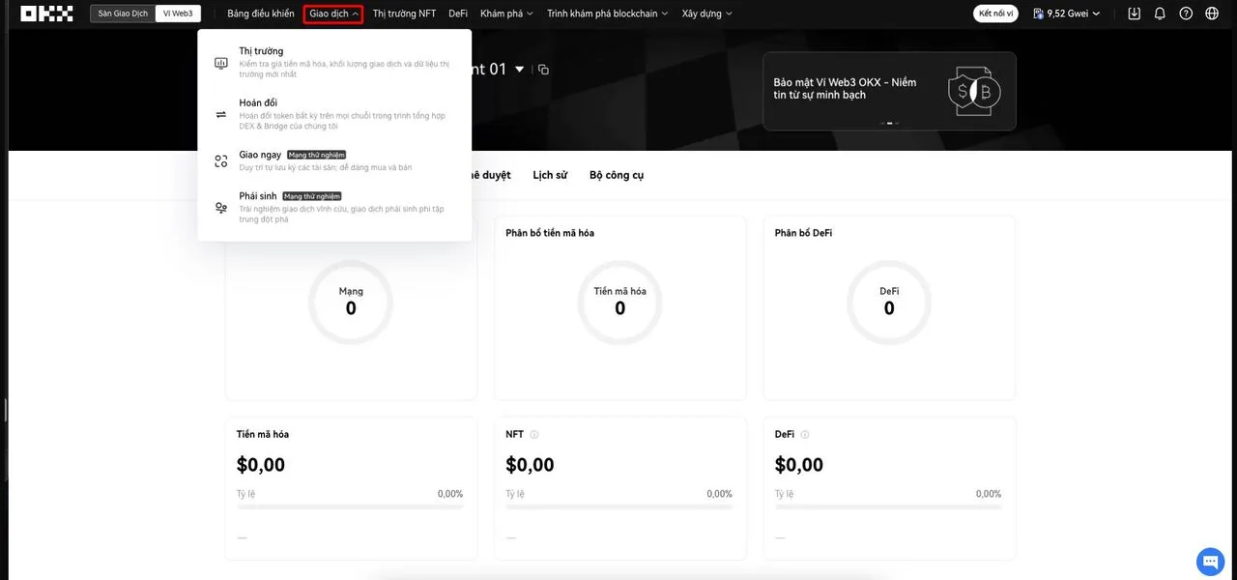Click info icon next to NFT
1237x580 pixels.
coord(534,435)
